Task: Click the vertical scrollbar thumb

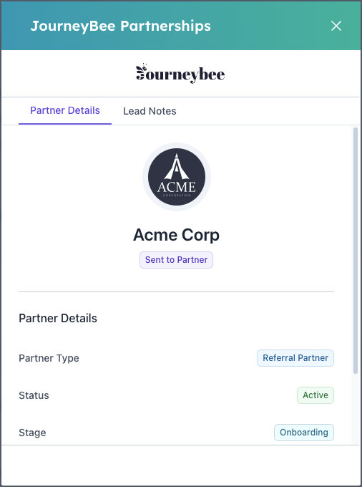Action: pyautogui.click(x=356, y=251)
